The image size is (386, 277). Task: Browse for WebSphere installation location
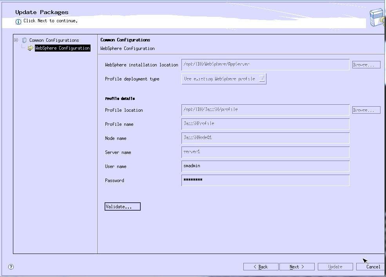point(366,65)
